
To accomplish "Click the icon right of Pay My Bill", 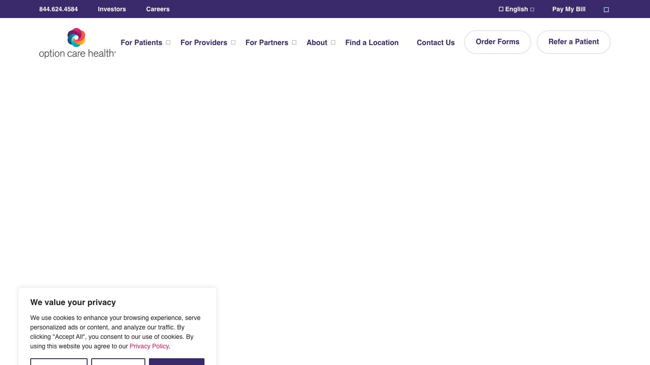I will pos(606,9).
